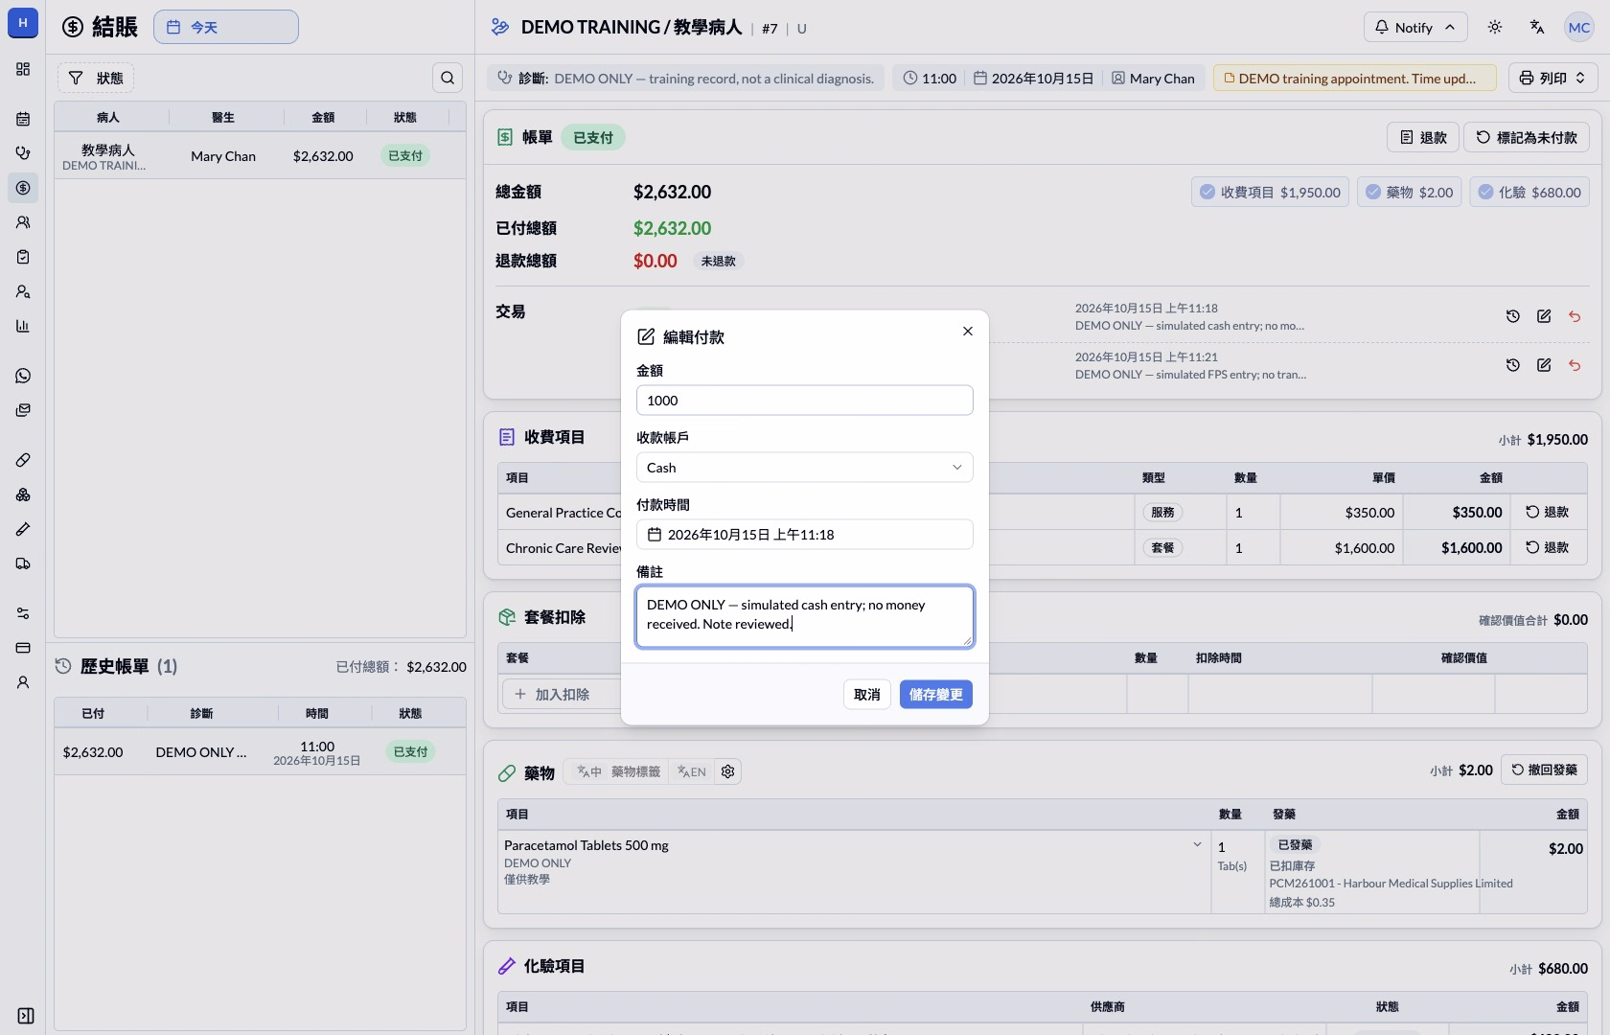1610x1035 pixels.
Task: Open the 今天 date picker
Action: pos(226,27)
